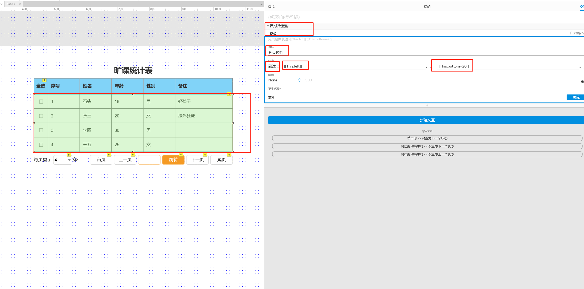
Task: Open the None animation dropdown
Action: point(284,80)
